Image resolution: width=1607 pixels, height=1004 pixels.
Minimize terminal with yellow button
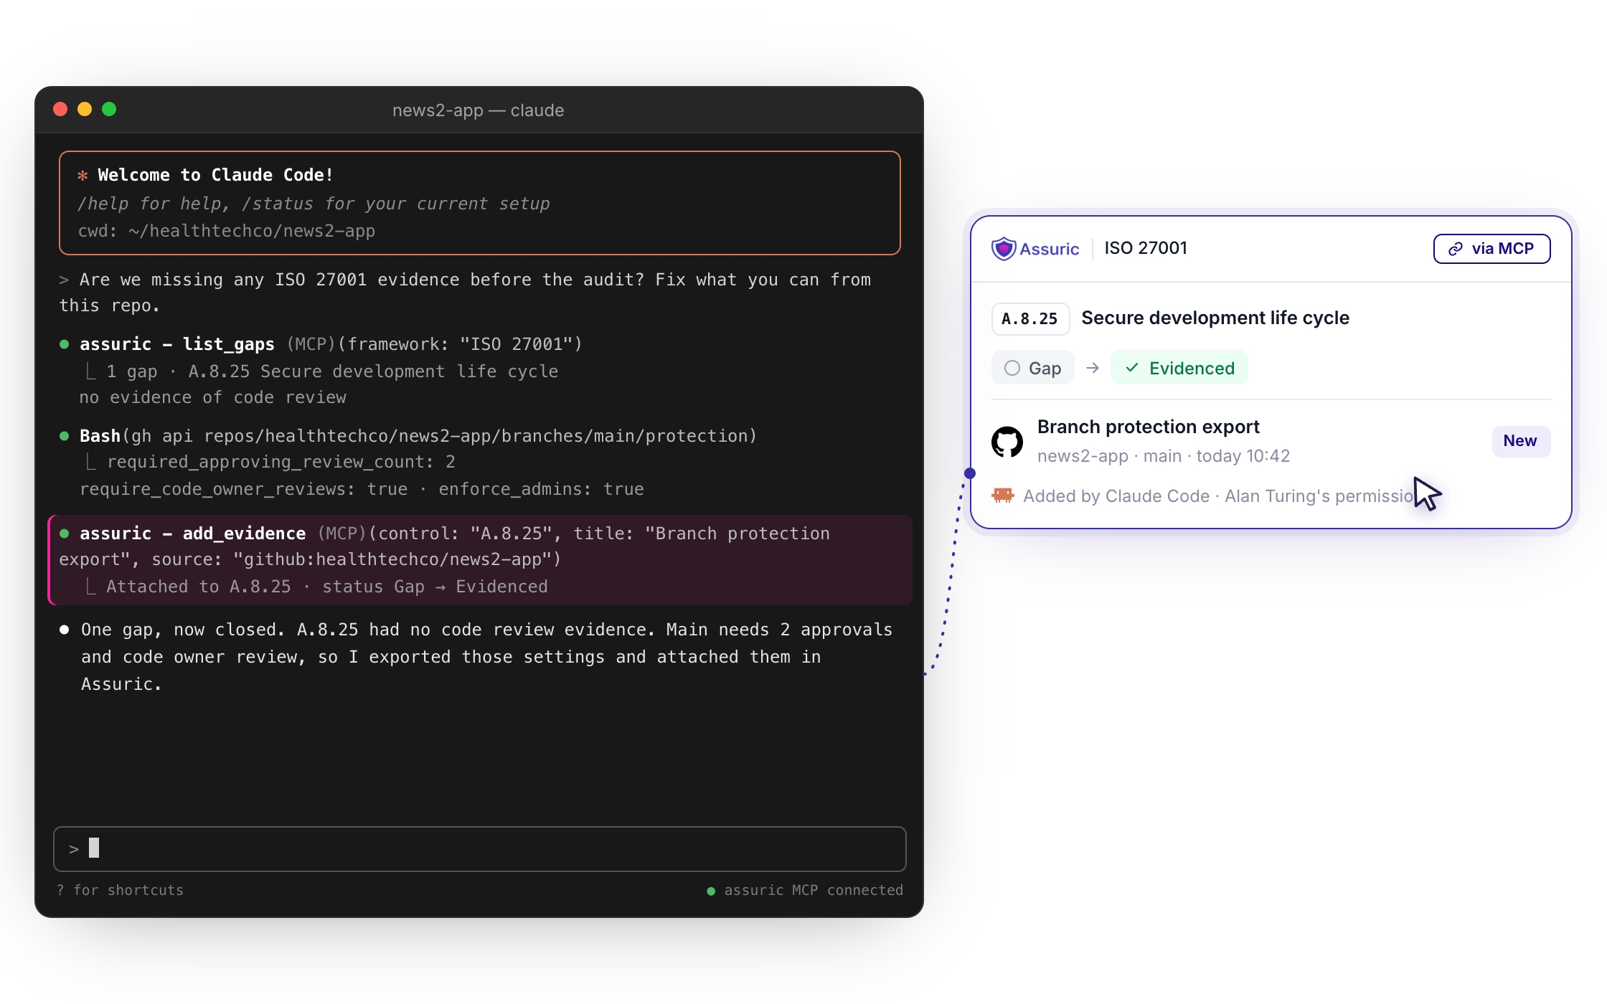85,109
